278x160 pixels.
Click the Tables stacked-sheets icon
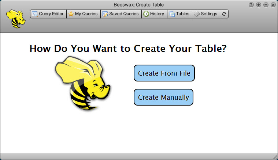(172, 14)
